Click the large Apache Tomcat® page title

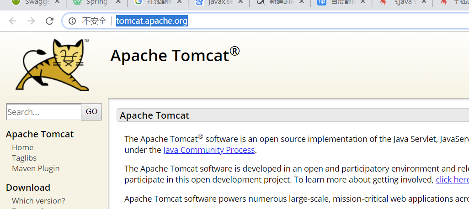175,55
